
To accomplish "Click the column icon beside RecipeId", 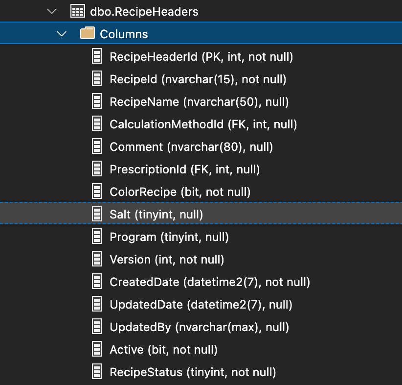I will pos(97,79).
